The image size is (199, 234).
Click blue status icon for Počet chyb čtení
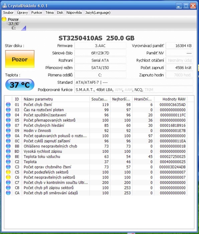(8, 104)
